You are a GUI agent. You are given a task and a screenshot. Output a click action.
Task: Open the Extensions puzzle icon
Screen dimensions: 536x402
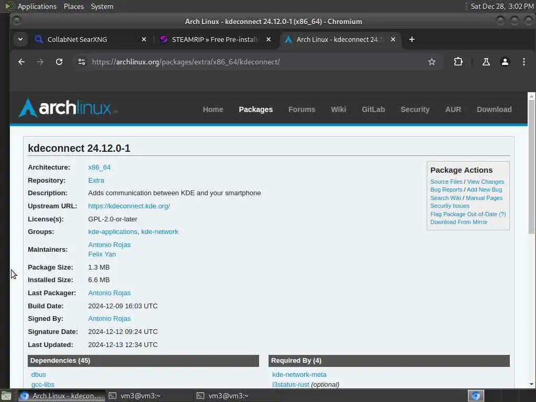coord(458,62)
